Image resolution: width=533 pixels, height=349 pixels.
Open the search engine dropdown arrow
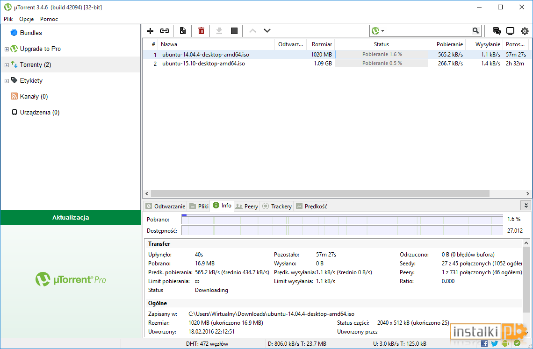(383, 31)
